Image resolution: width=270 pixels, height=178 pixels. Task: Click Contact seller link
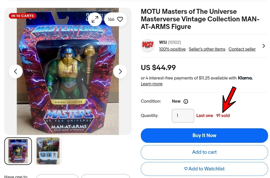pos(242,49)
